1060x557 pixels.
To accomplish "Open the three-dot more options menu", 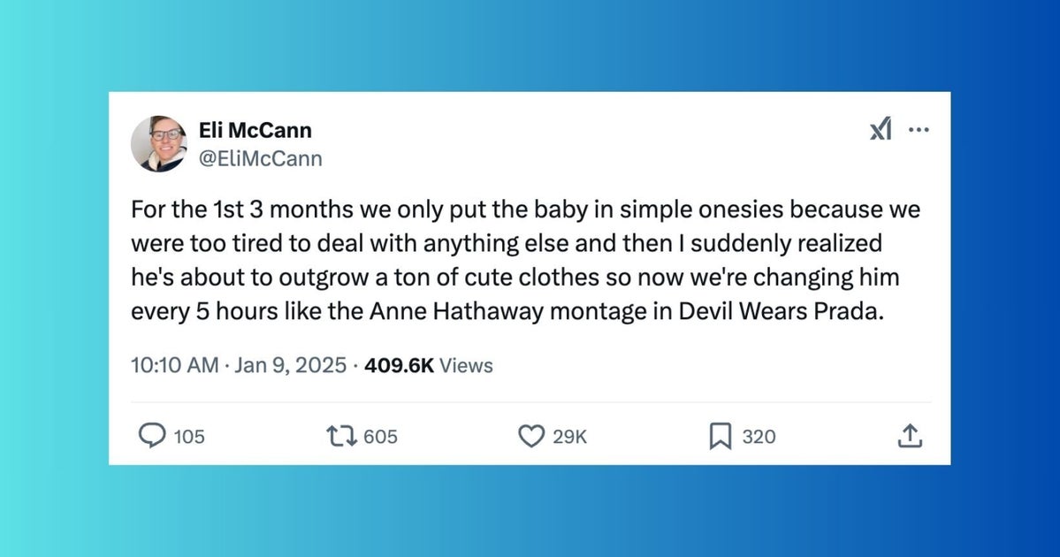I will pos(919,131).
